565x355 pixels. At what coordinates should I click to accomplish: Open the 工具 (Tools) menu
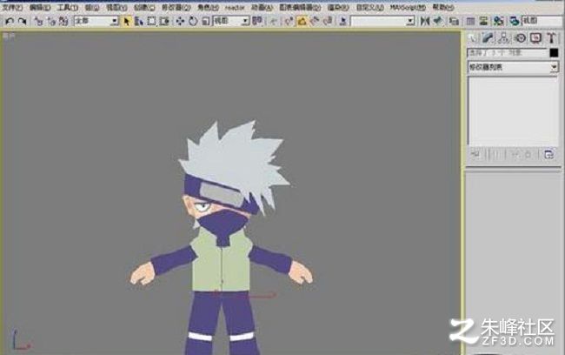point(68,7)
